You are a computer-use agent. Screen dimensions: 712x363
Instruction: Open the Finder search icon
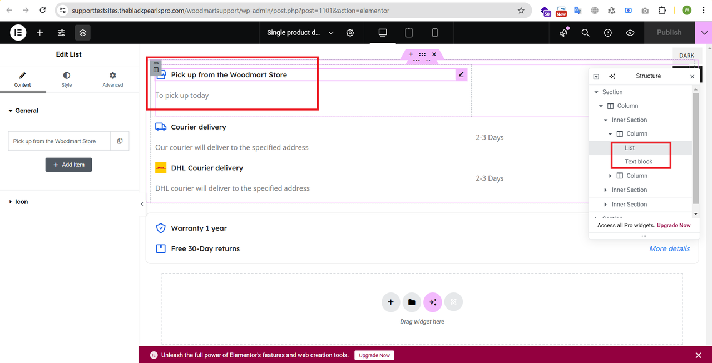click(585, 33)
